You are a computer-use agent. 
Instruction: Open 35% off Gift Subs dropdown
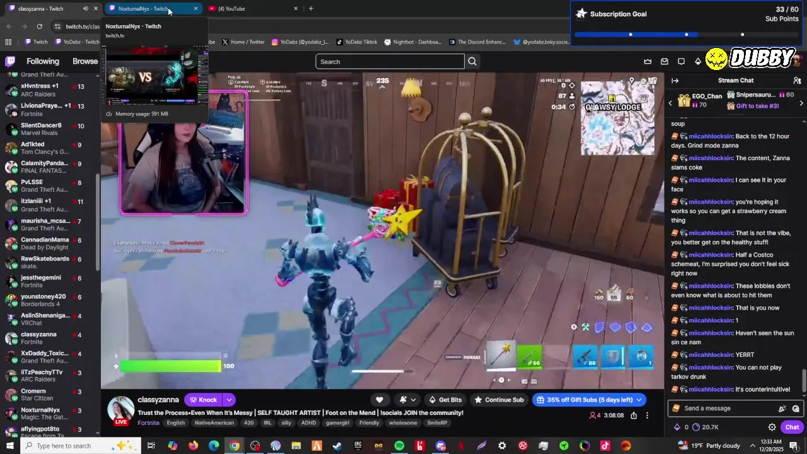(x=589, y=400)
